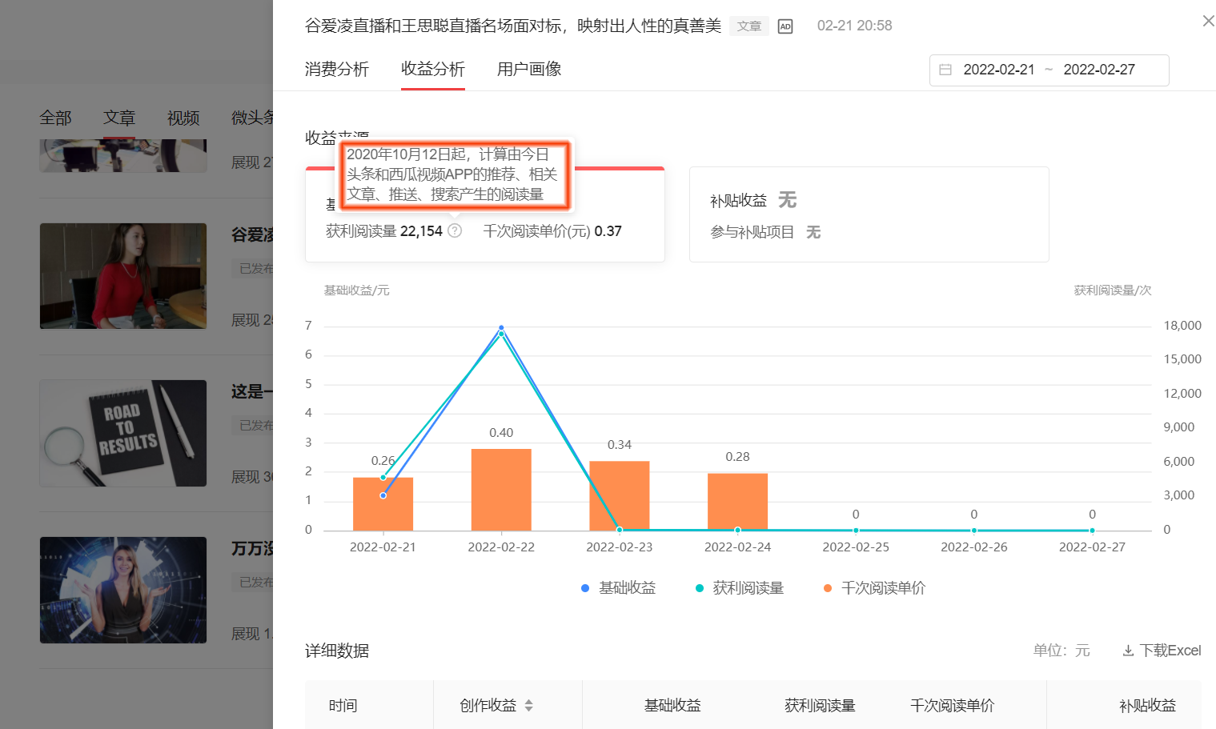
Task: Switch to the 消费分析 tab
Action: click(337, 70)
